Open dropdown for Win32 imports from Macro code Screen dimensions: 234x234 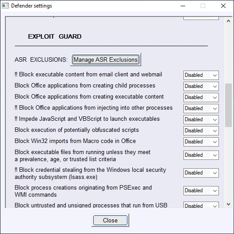[201, 142]
